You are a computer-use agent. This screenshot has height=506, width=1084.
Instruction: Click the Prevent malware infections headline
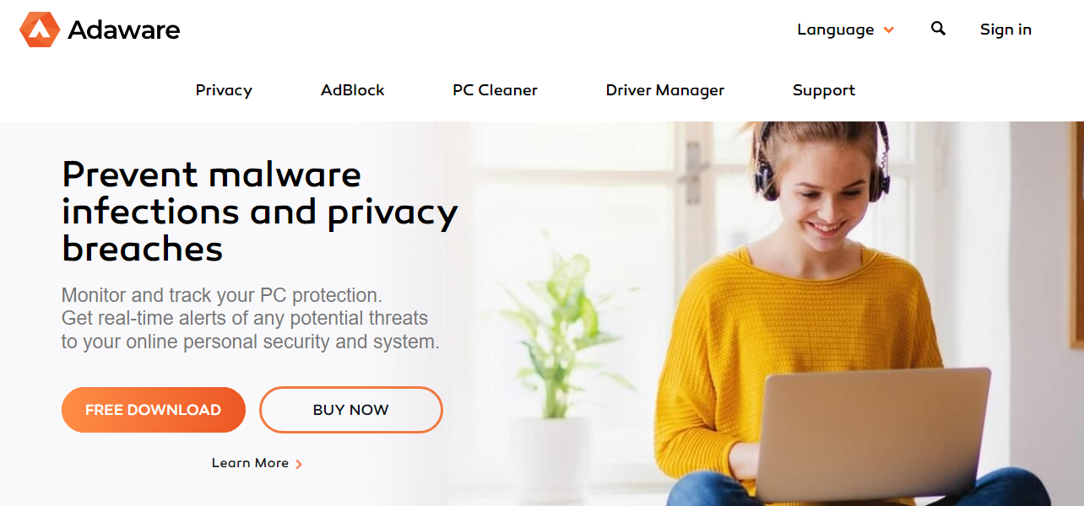260,212
